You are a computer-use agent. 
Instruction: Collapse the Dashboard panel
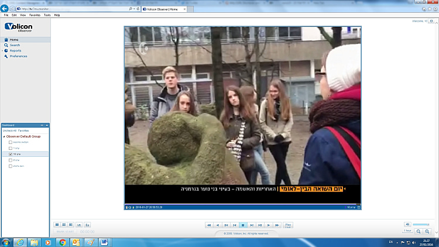(42, 125)
